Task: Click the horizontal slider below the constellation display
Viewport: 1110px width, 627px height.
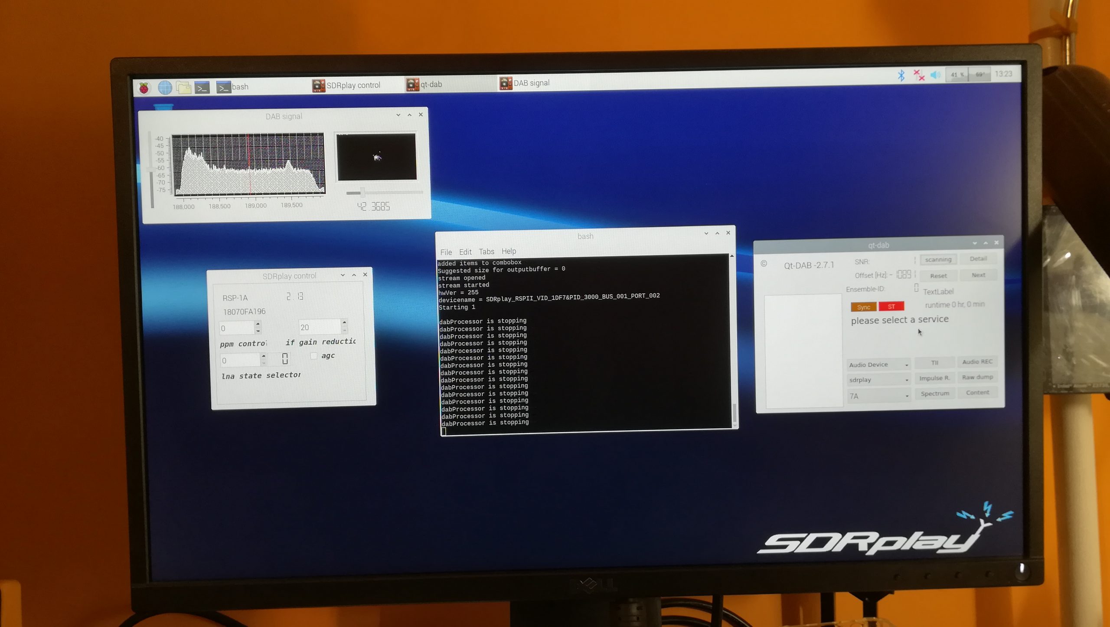Action: pyautogui.click(x=384, y=192)
